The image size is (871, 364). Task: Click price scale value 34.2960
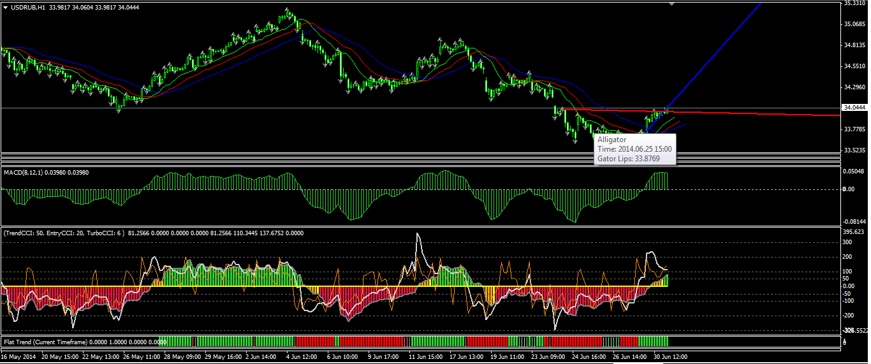coord(854,87)
